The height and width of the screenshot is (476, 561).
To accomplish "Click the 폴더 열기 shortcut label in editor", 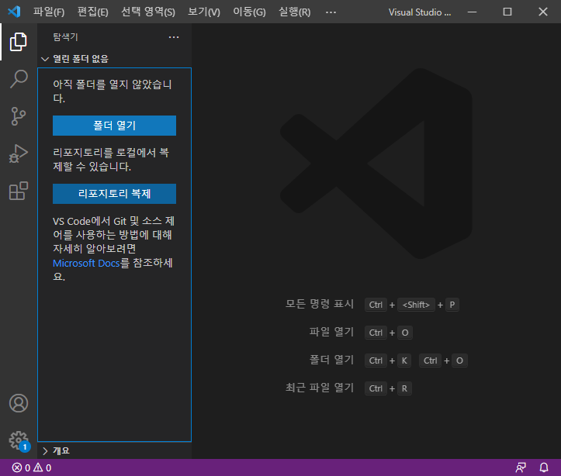I will tap(331, 360).
